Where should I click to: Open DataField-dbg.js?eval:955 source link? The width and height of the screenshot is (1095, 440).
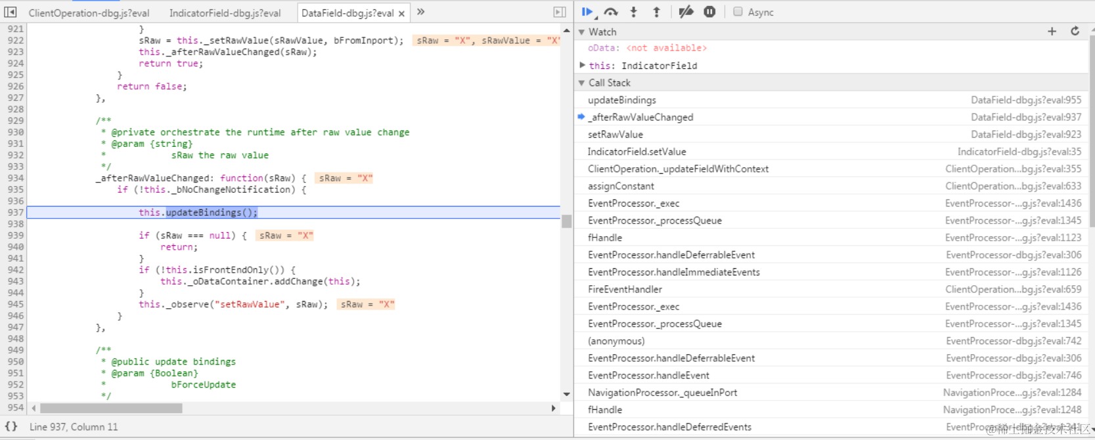(x=1026, y=100)
